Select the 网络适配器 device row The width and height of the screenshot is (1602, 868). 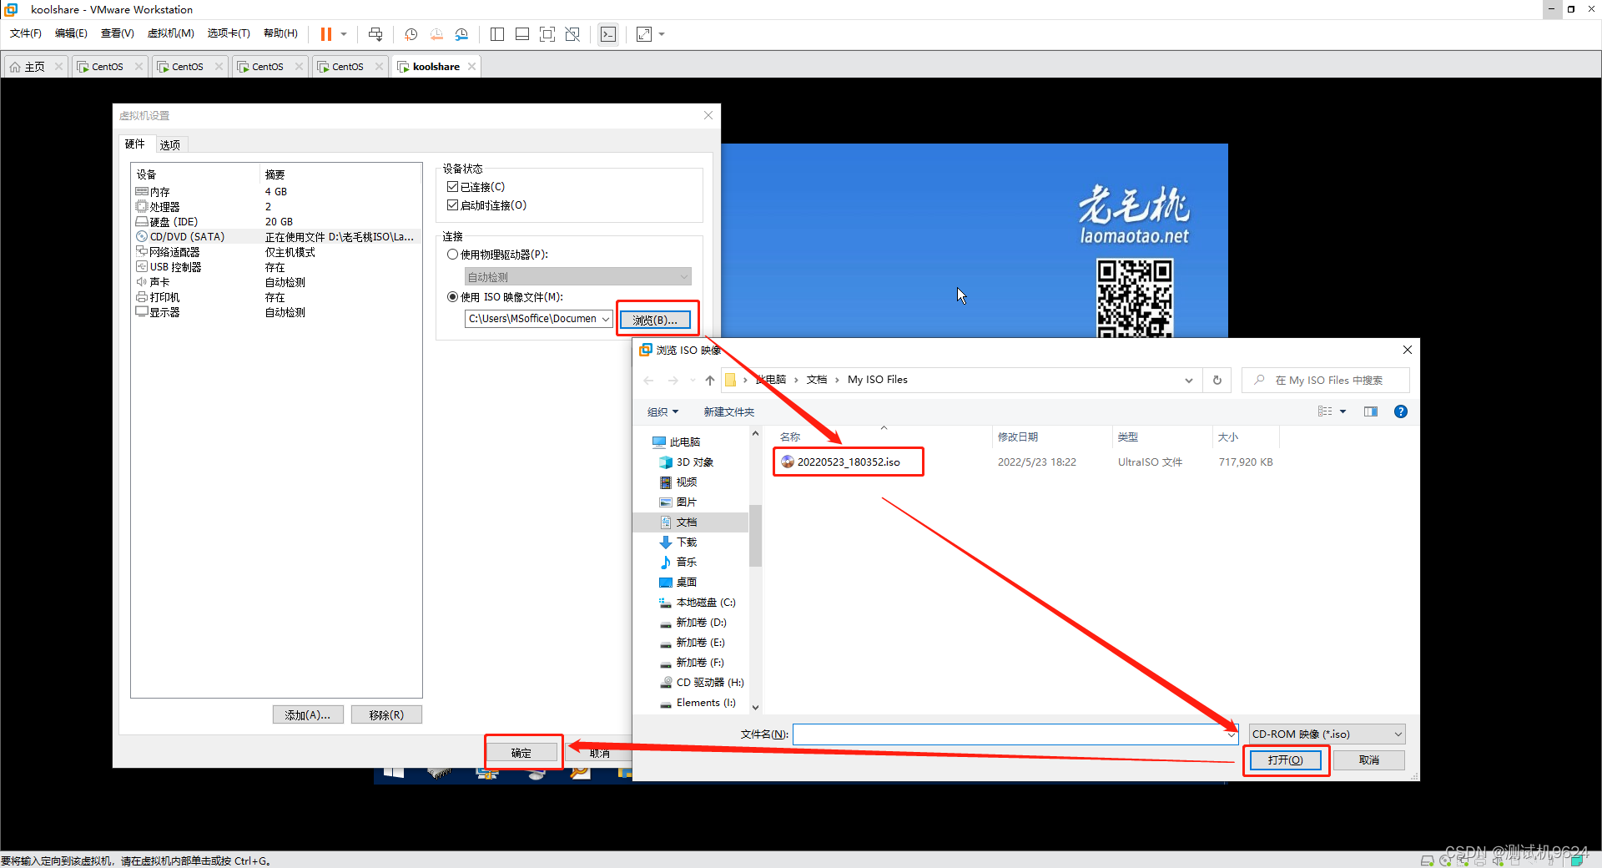[276, 252]
